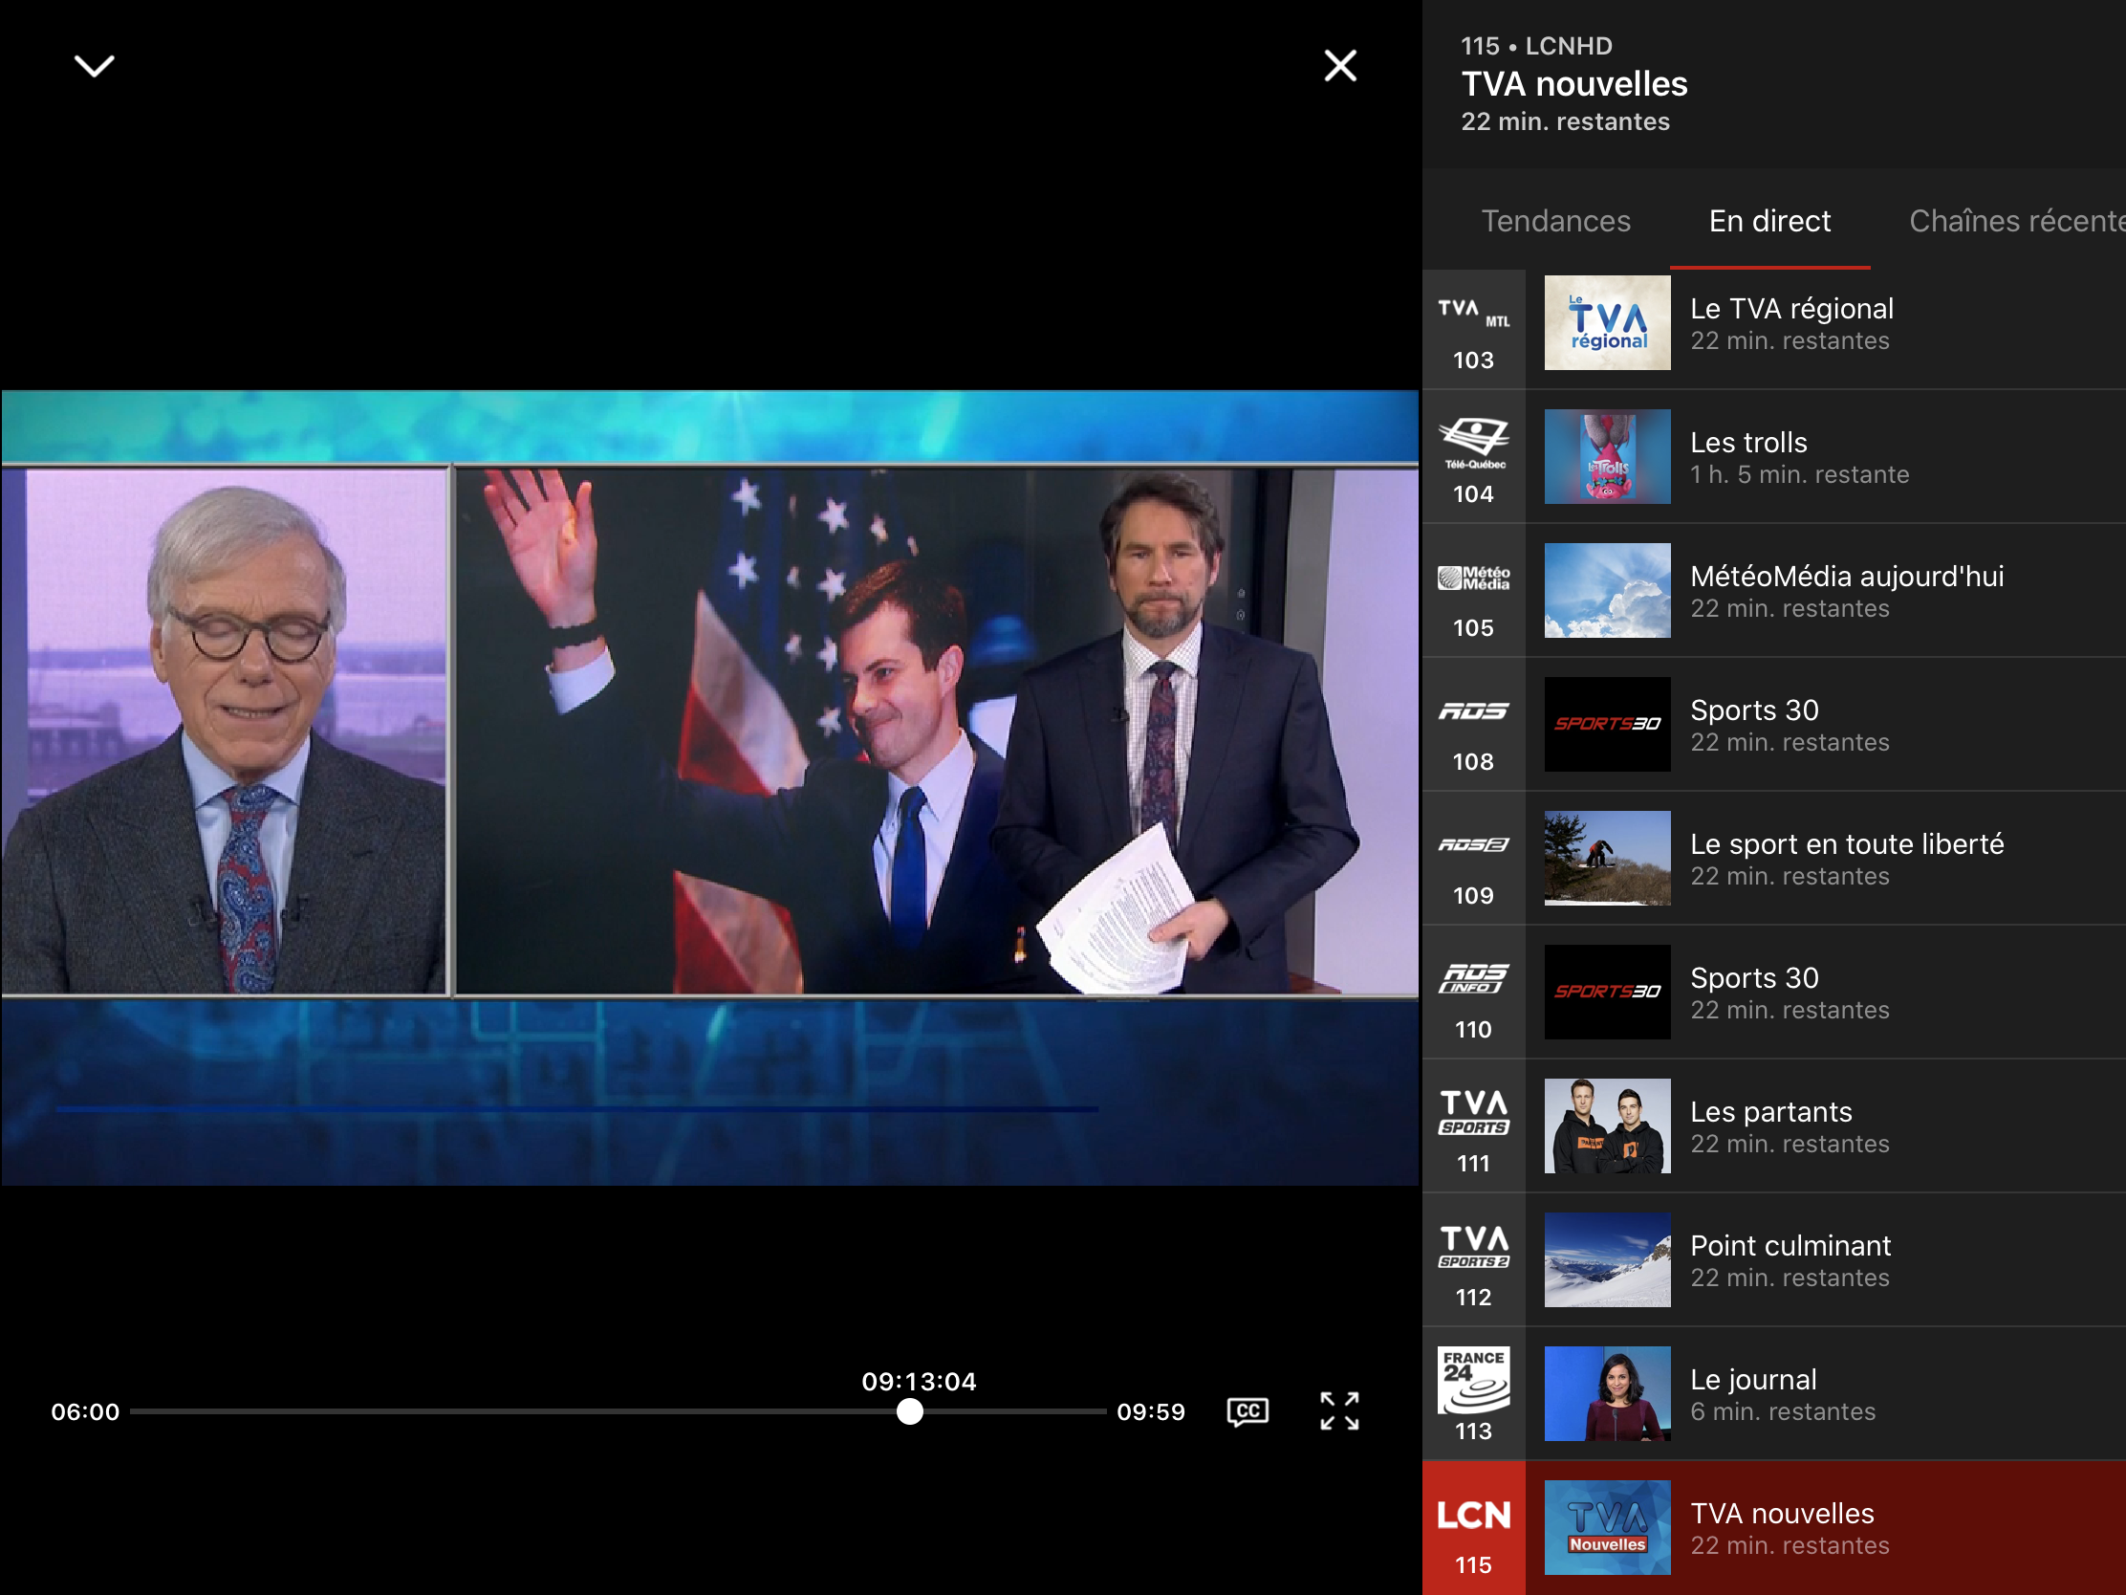Click the 09:59 end time label
The image size is (2126, 1595).
[x=1150, y=1411]
